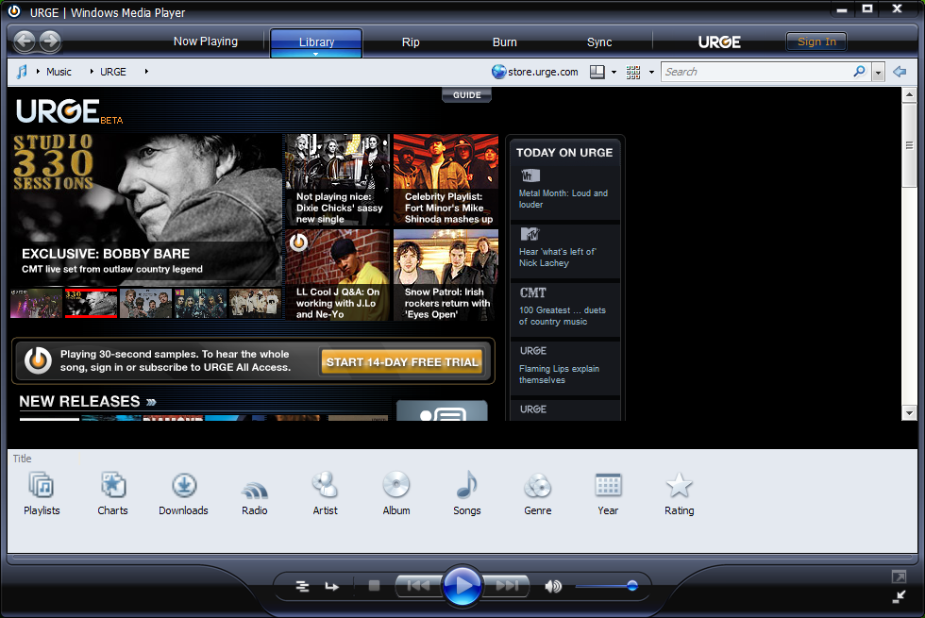925x618 pixels.
Task: Click the Previous track button
Action: (418, 586)
